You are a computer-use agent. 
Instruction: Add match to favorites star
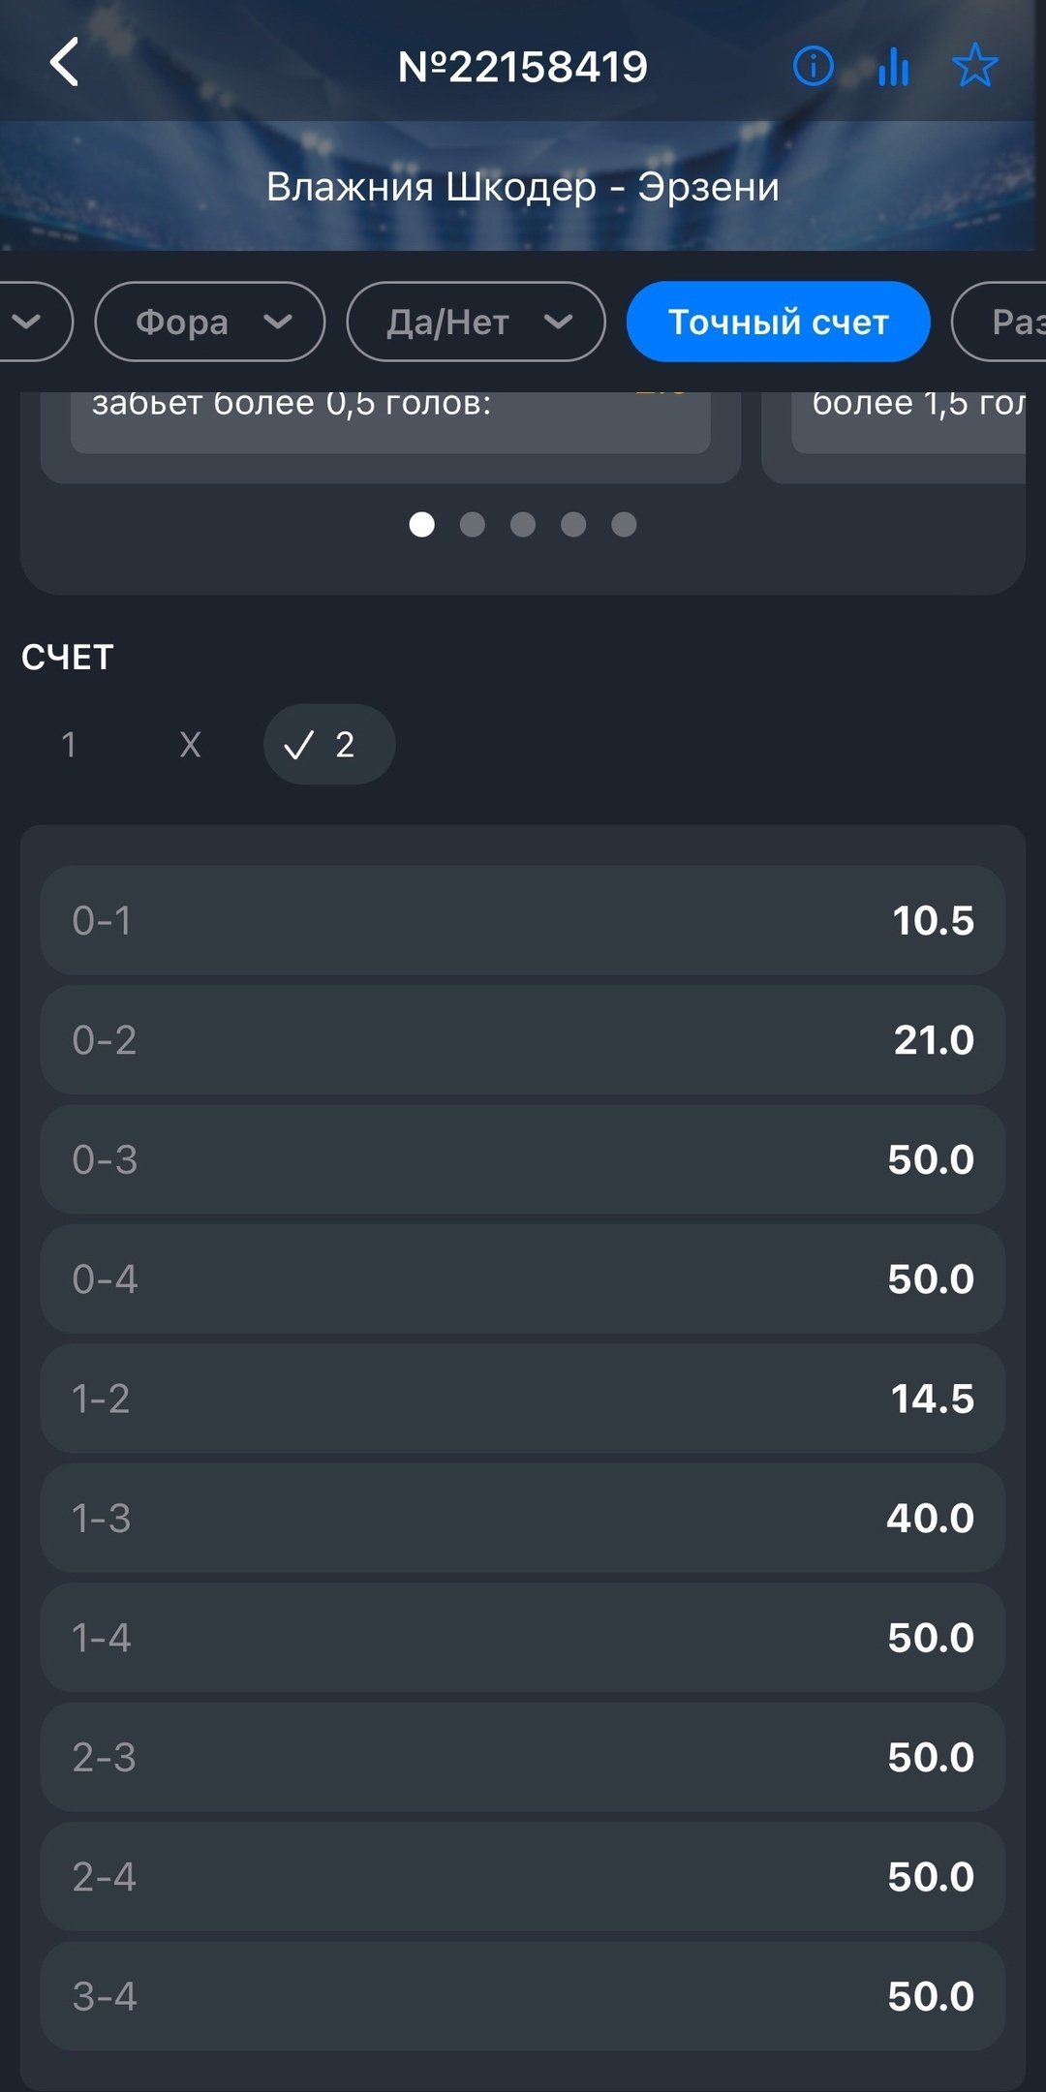[x=974, y=66]
